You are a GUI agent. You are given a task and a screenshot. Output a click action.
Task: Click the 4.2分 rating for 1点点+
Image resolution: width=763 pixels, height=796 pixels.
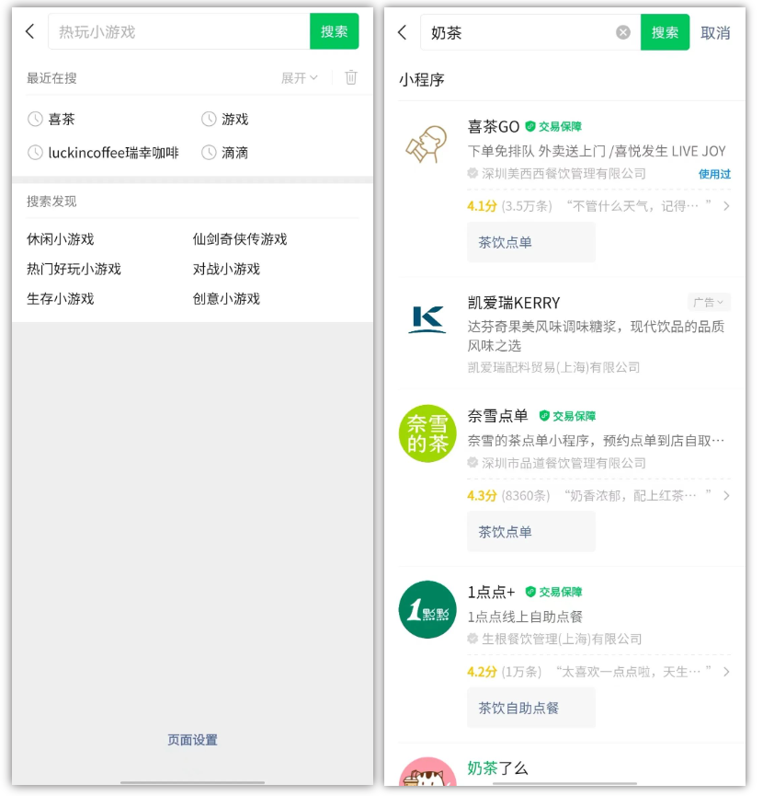pyautogui.click(x=482, y=672)
